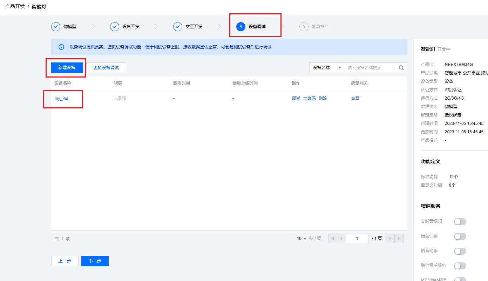The width and height of the screenshot is (488, 281).
Task: Click the search magnifier icon
Action: [401, 68]
